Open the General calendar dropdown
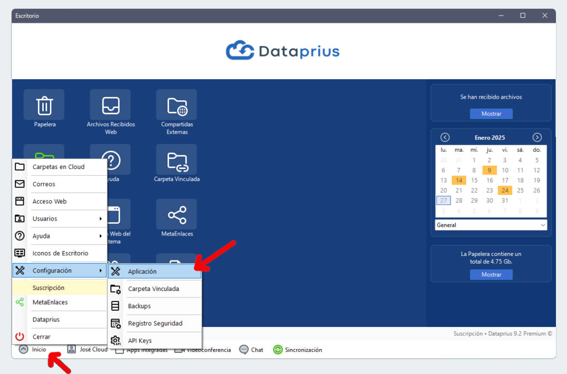The height and width of the screenshot is (374, 567). point(491,225)
